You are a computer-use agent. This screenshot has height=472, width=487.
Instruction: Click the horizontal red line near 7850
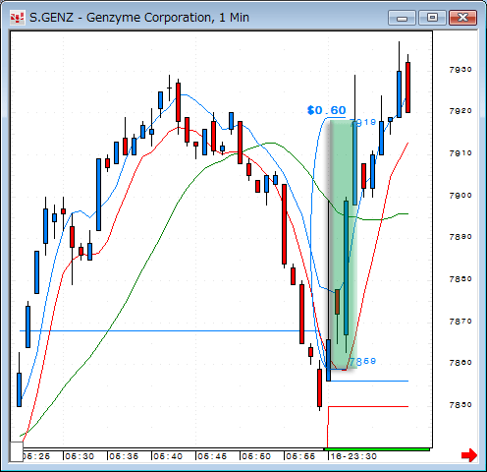coord(368,406)
